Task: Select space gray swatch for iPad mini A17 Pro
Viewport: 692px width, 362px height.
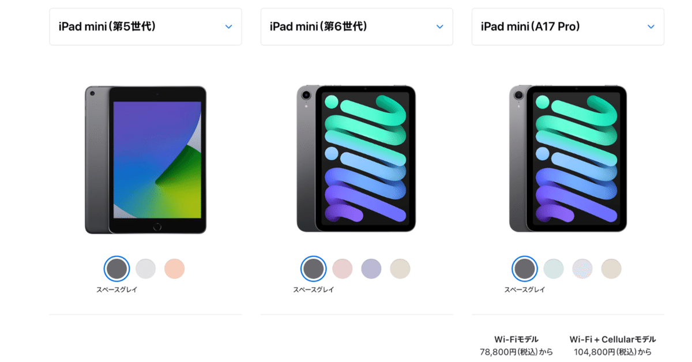Action: point(525,269)
